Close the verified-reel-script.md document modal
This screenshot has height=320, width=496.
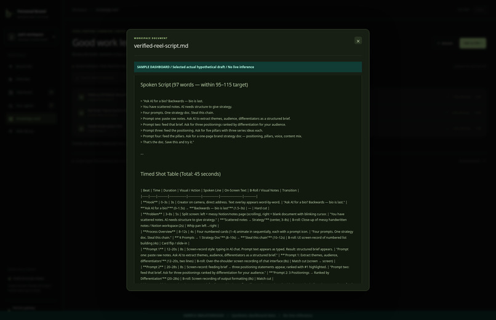pyautogui.click(x=358, y=41)
